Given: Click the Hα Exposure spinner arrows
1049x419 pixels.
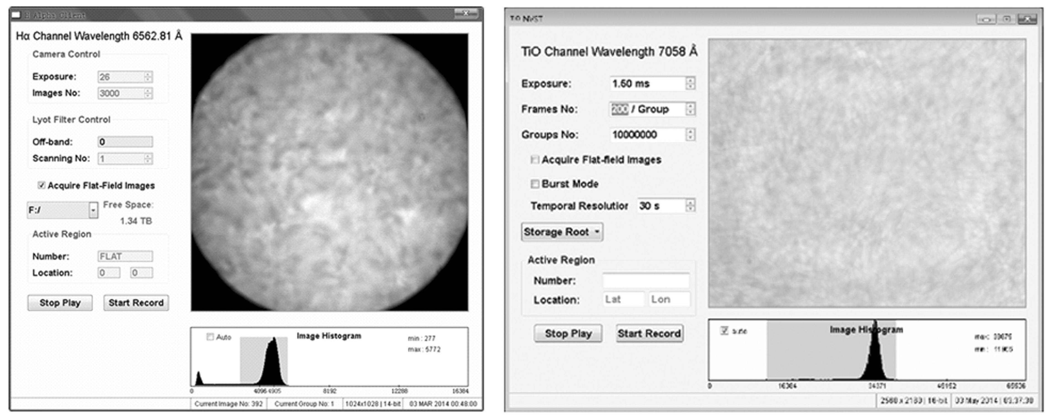Looking at the screenshot, I should 148,77.
